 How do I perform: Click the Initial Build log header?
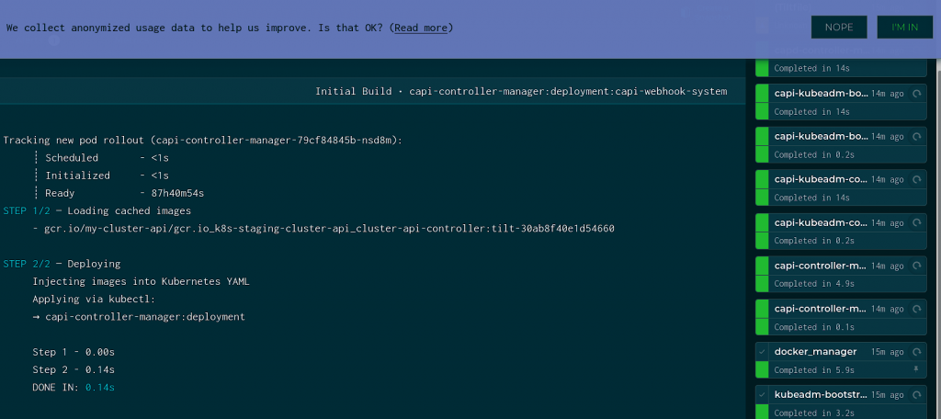(520, 91)
